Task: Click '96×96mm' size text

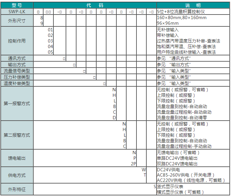Action: pyautogui.click(x=168, y=23)
